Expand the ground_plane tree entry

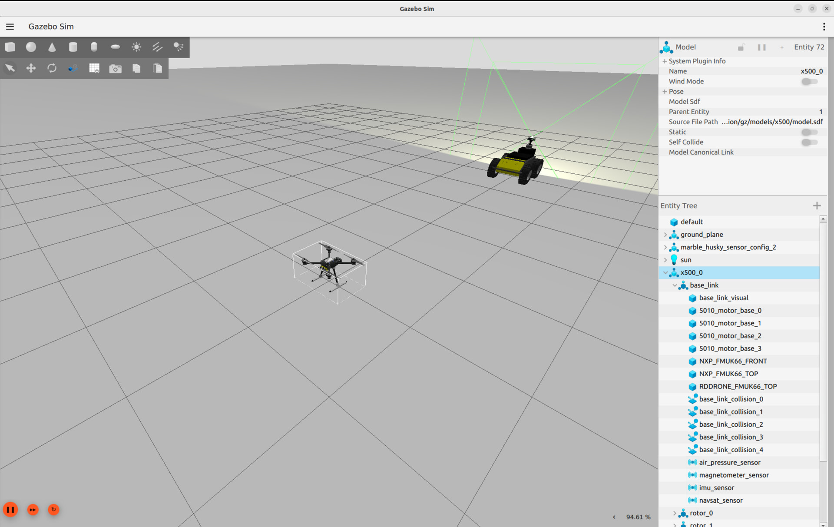[665, 235]
